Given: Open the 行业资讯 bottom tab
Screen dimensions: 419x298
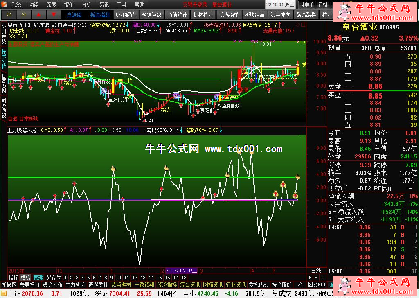Looking at the screenshot, I should click(x=236, y=284).
